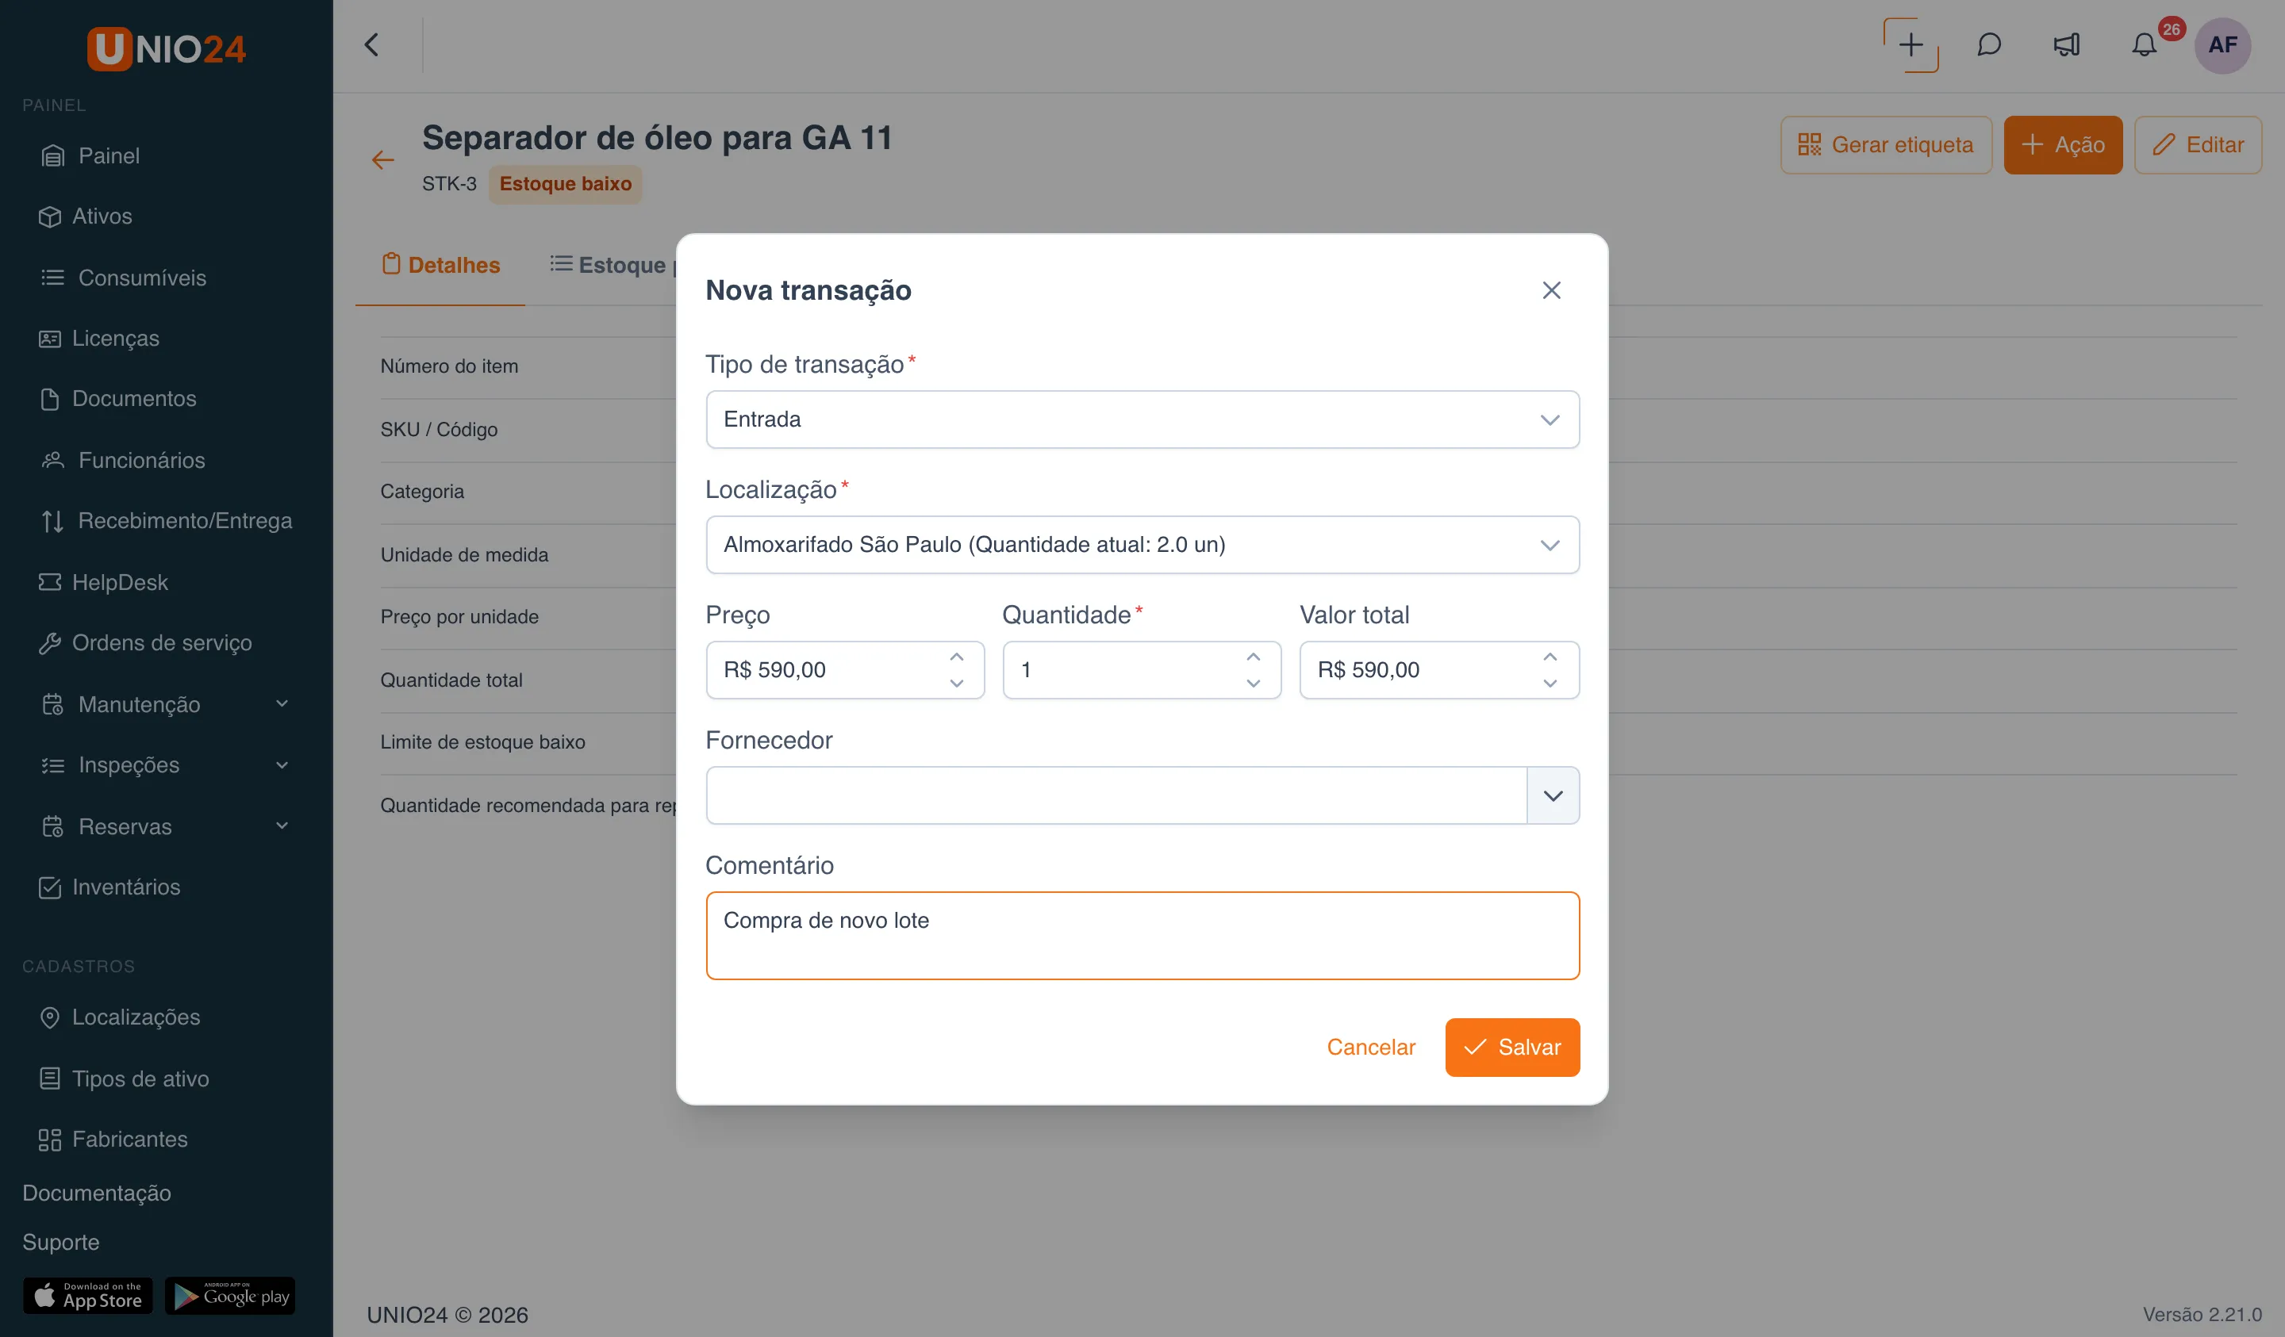The image size is (2285, 1337).
Task: Open the announcements megaphone icon
Action: pyautogui.click(x=2067, y=44)
